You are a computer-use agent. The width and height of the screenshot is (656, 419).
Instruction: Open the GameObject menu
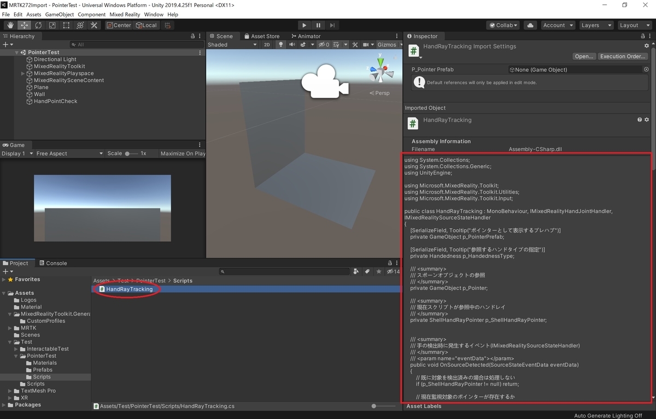[x=59, y=14]
